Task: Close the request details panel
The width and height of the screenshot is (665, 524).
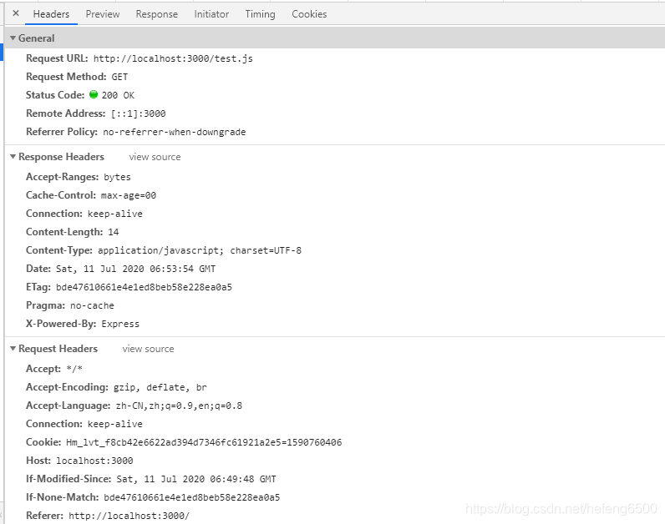Action: [x=16, y=13]
